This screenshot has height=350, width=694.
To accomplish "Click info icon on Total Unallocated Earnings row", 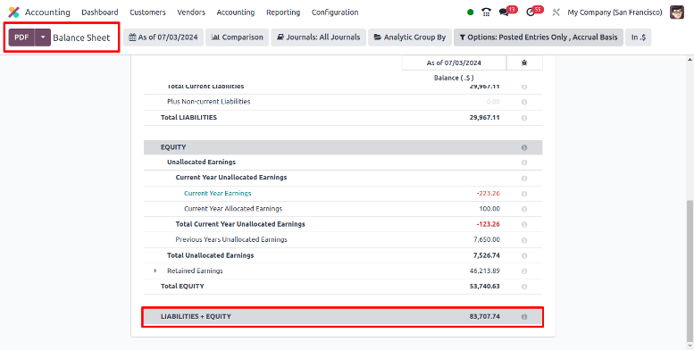I will click(x=524, y=255).
